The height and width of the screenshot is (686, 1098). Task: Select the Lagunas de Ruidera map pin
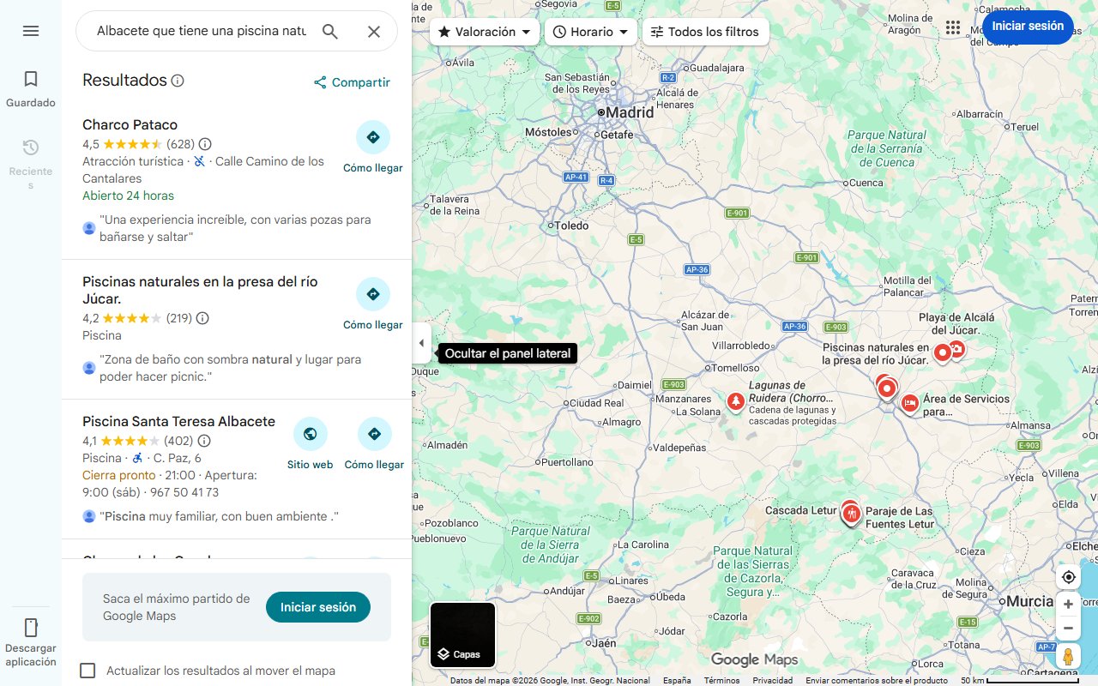pyautogui.click(x=735, y=401)
